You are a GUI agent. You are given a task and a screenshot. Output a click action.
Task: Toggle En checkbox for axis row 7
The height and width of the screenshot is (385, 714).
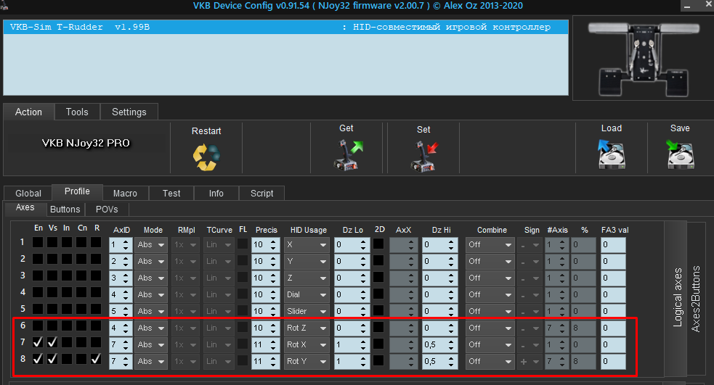38,341
